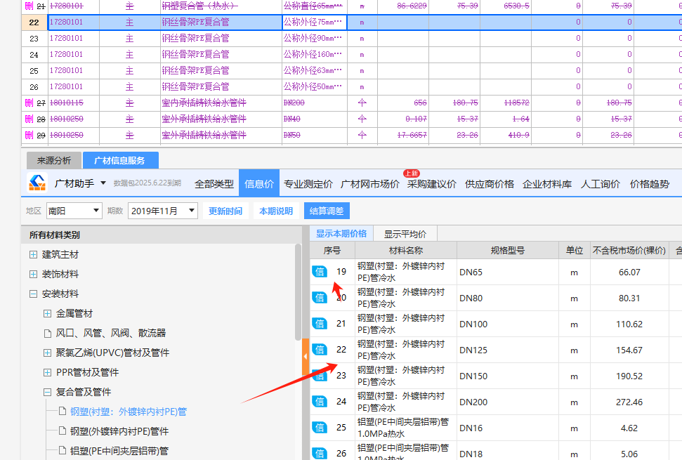Click the 结算调差 button
The height and width of the screenshot is (460, 682).
pos(327,211)
